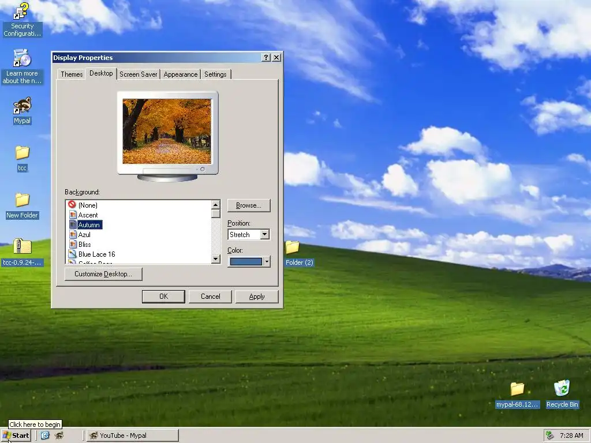The height and width of the screenshot is (443, 591).
Task: Click the Cancel button
Action: point(210,296)
